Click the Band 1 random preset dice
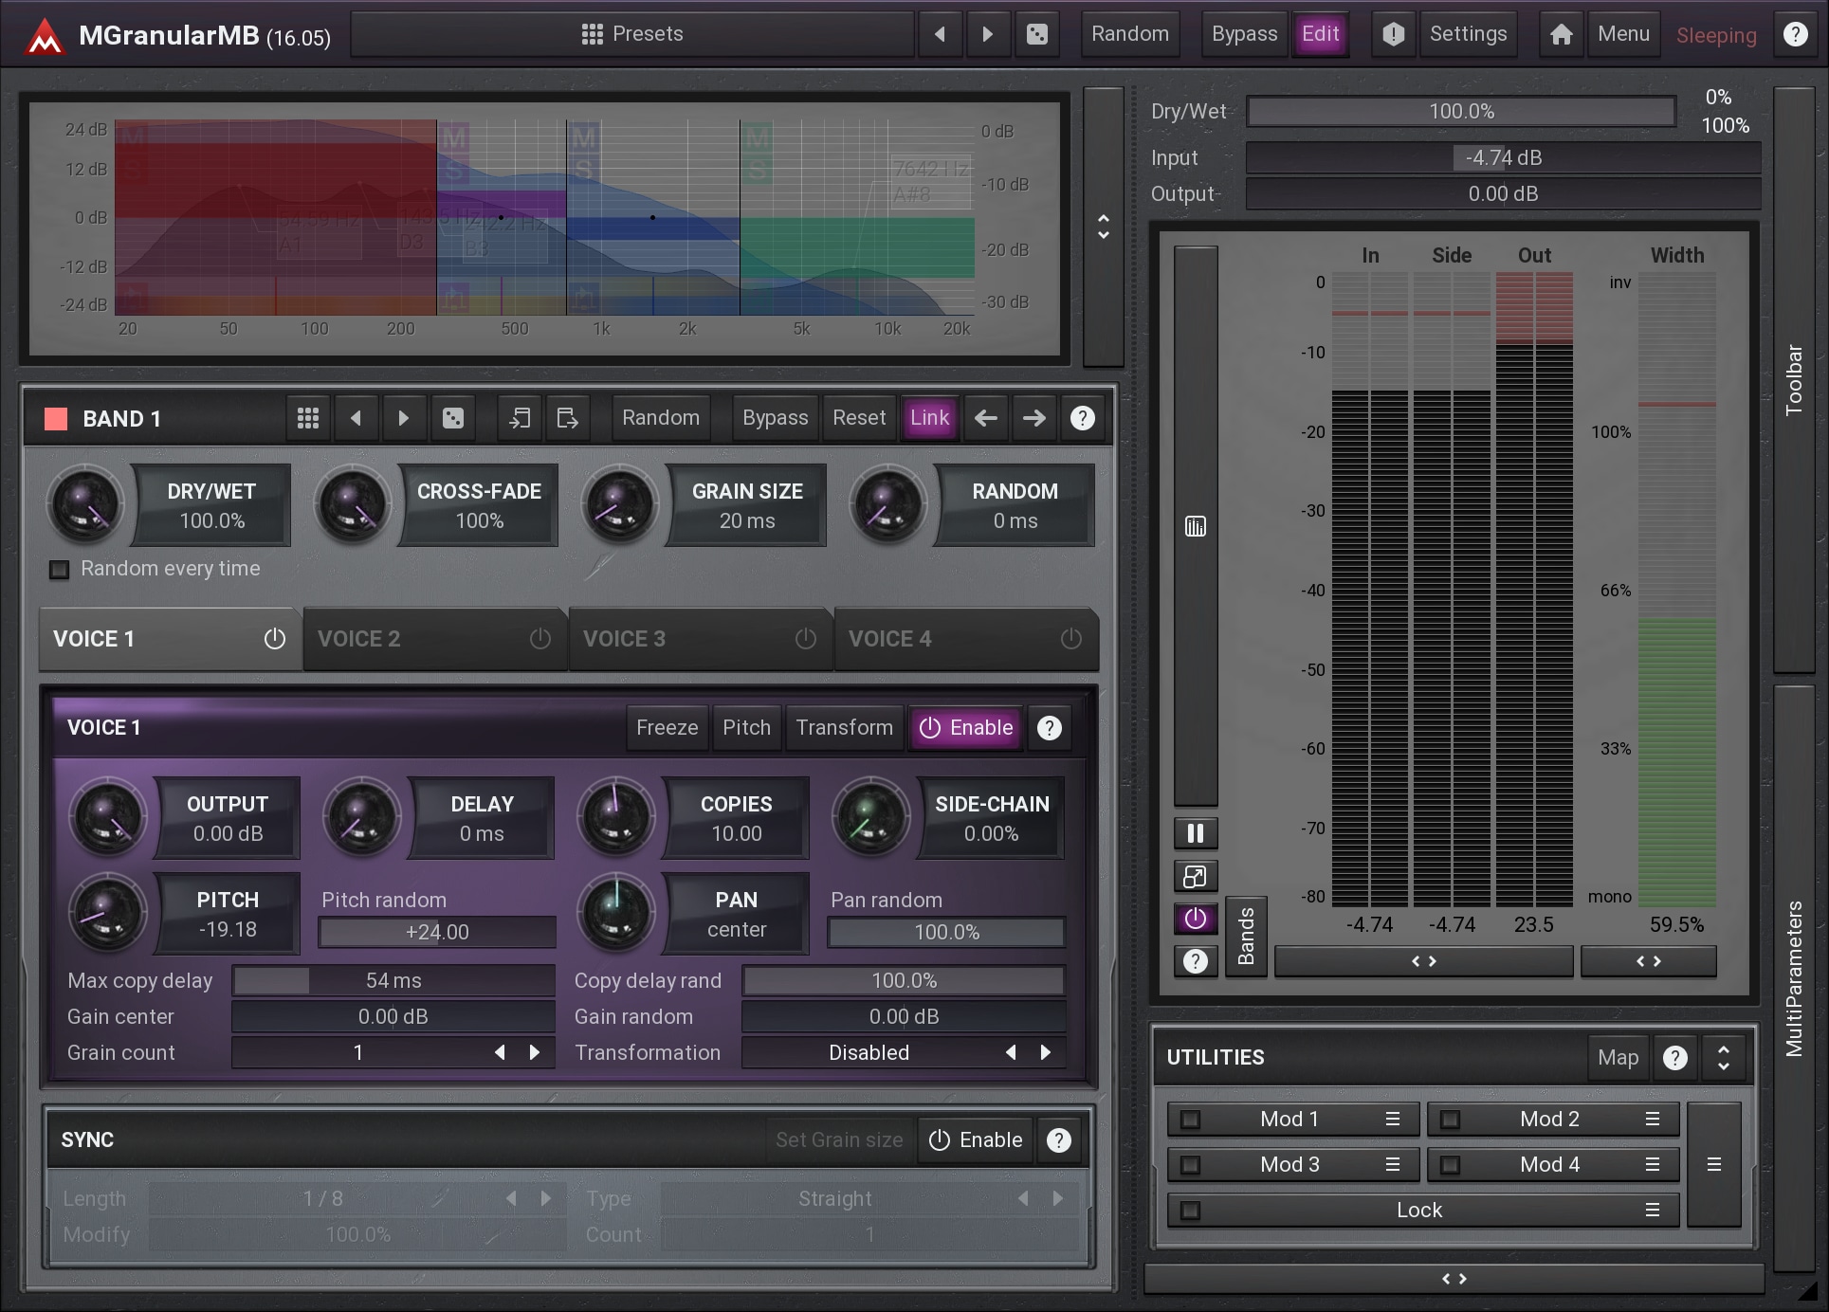The width and height of the screenshot is (1829, 1312). (453, 418)
